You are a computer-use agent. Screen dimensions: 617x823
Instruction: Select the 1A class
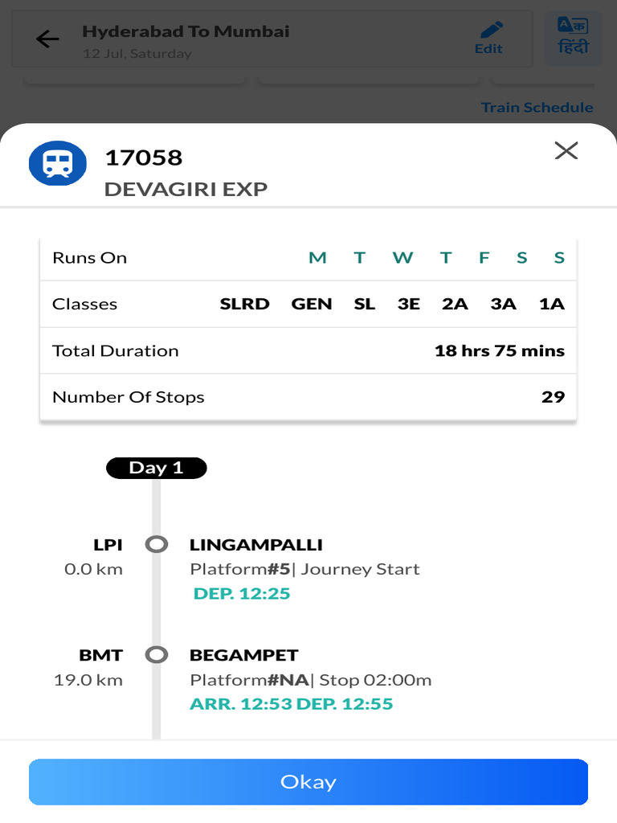[552, 304]
